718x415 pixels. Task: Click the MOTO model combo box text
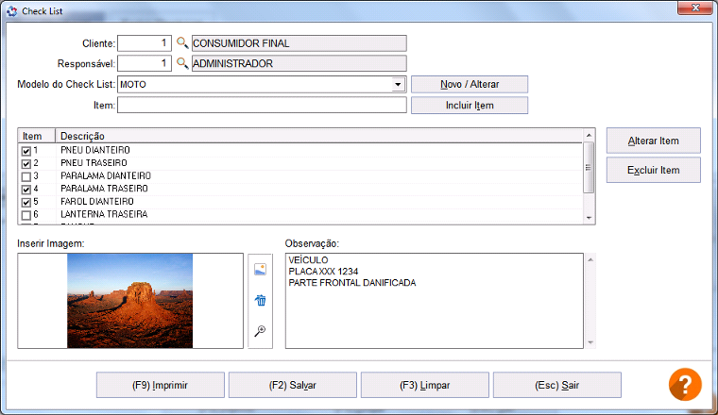click(133, 84)
